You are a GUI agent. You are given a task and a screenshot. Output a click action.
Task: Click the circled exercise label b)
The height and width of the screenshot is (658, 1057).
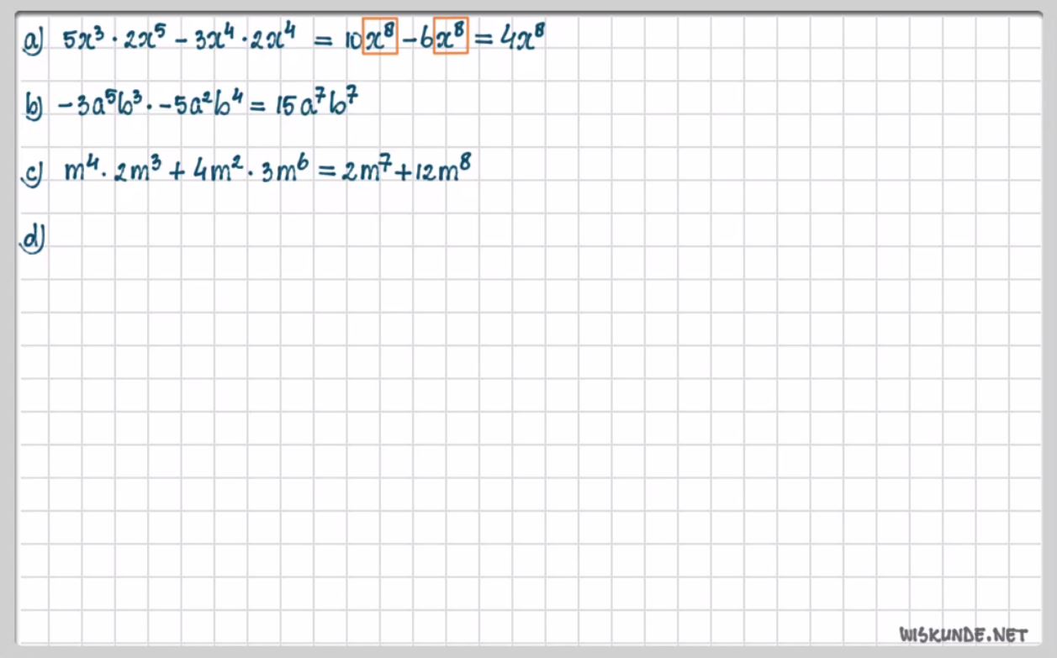pos(33,107)
